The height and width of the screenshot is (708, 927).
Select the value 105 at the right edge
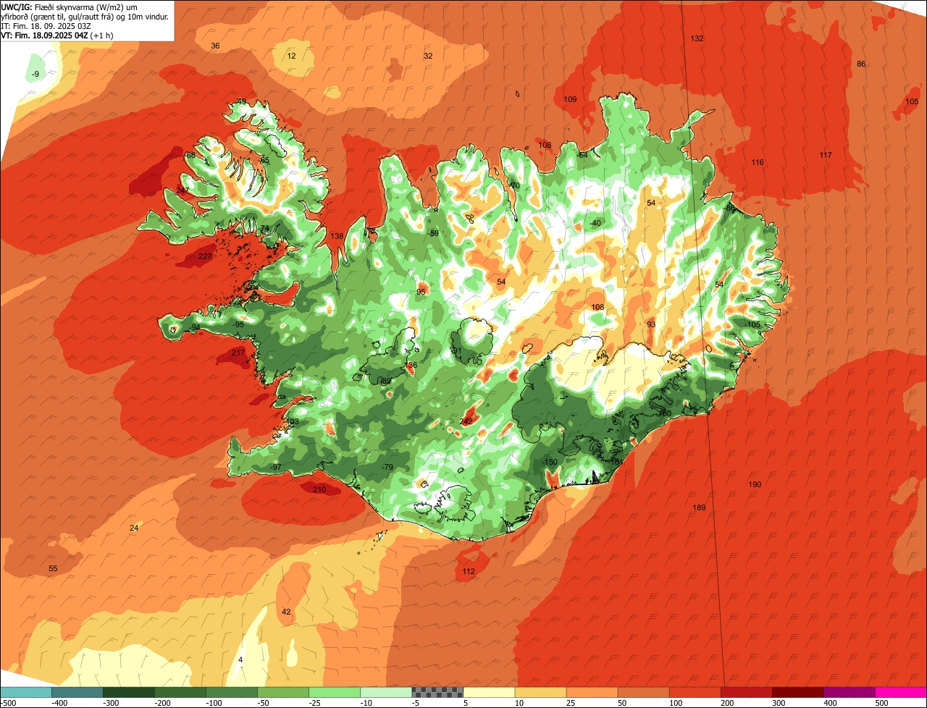(x=912, y=102)
